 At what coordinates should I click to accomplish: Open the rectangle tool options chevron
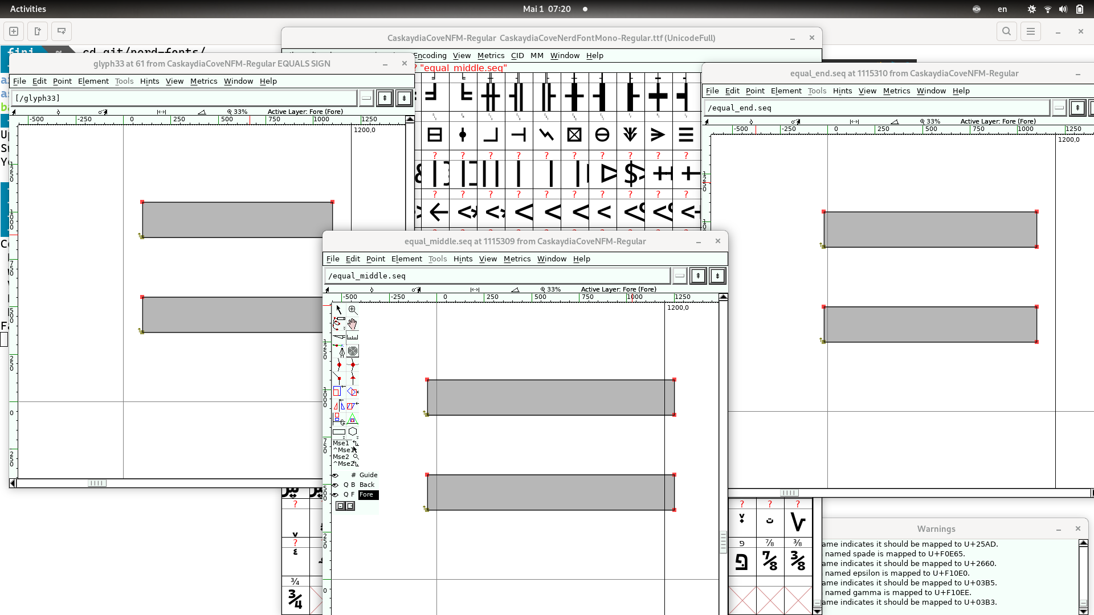pyautogui.click(x=344, y=436)
